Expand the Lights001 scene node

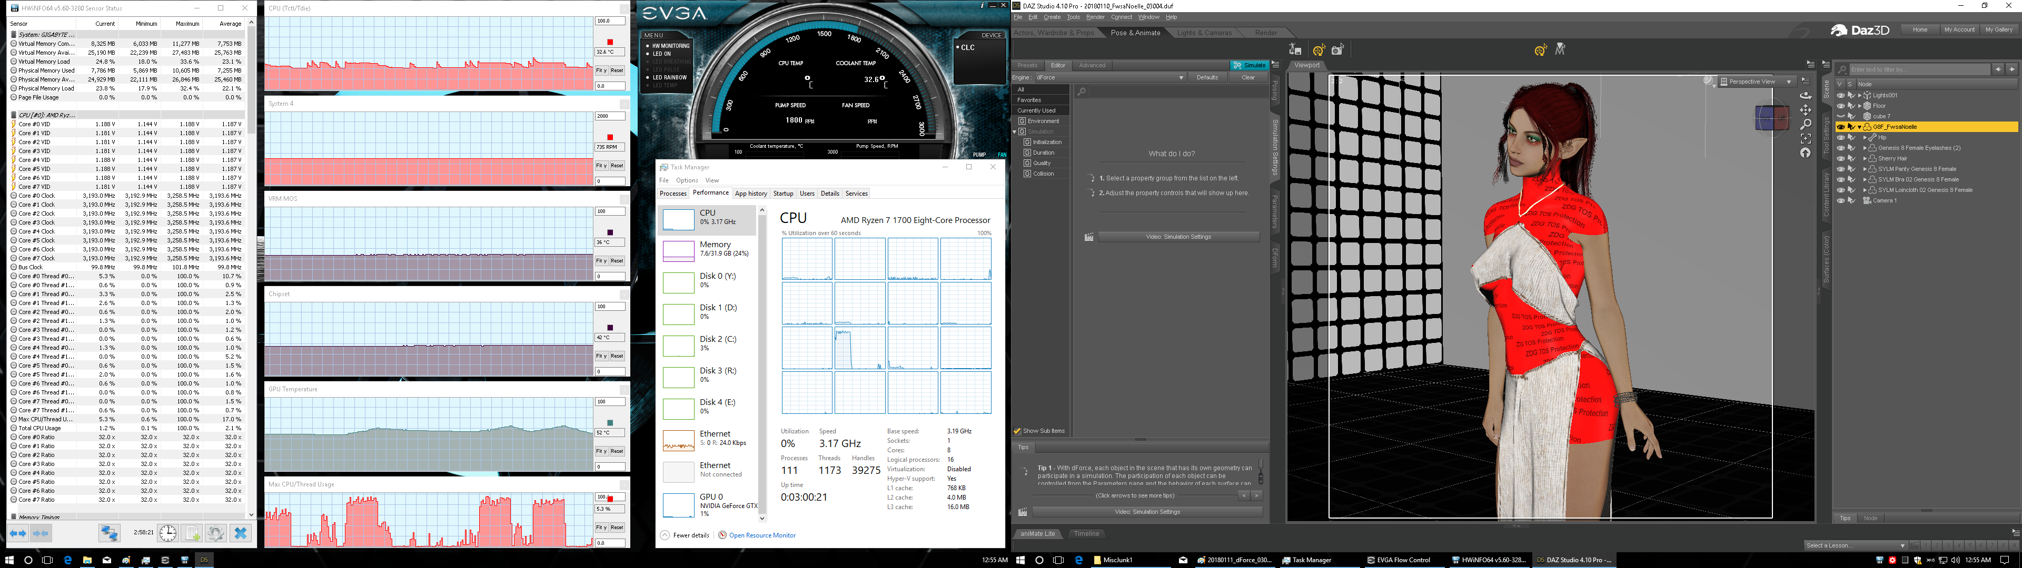pos(1859,96)
